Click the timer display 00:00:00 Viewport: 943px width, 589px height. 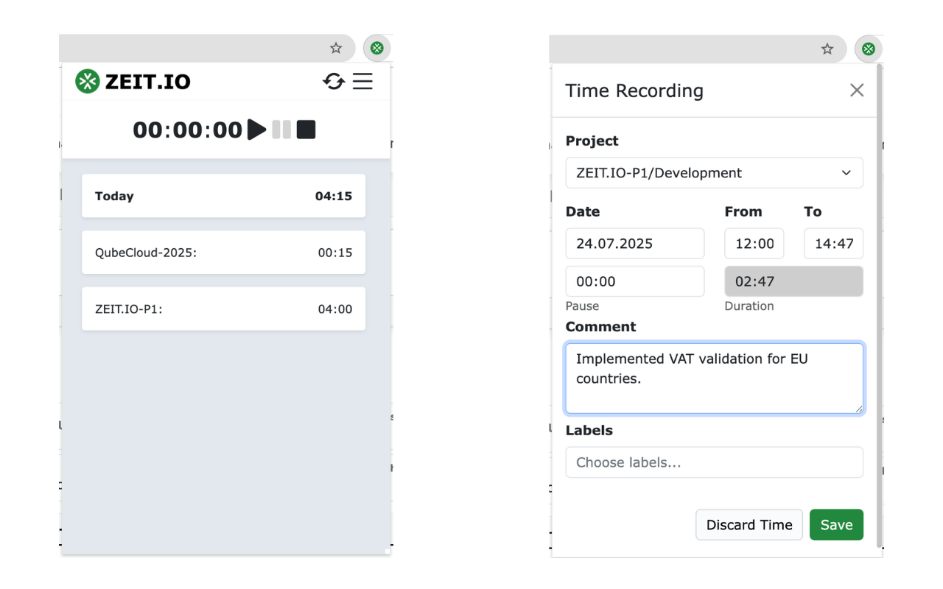[x=188, y=130]
